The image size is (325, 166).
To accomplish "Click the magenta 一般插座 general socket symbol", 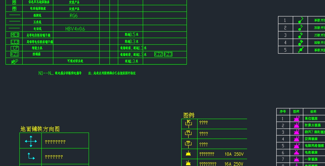I will point(297,159).
